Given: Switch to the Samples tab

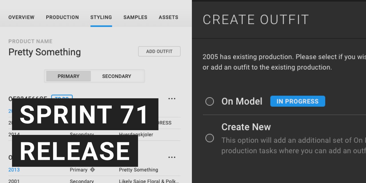Looking at the screenshot, I should (135, 17).
